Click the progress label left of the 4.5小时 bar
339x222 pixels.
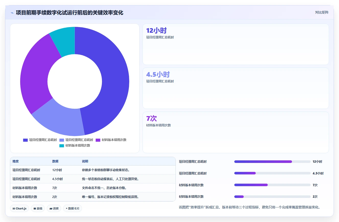tap(193, 173)
